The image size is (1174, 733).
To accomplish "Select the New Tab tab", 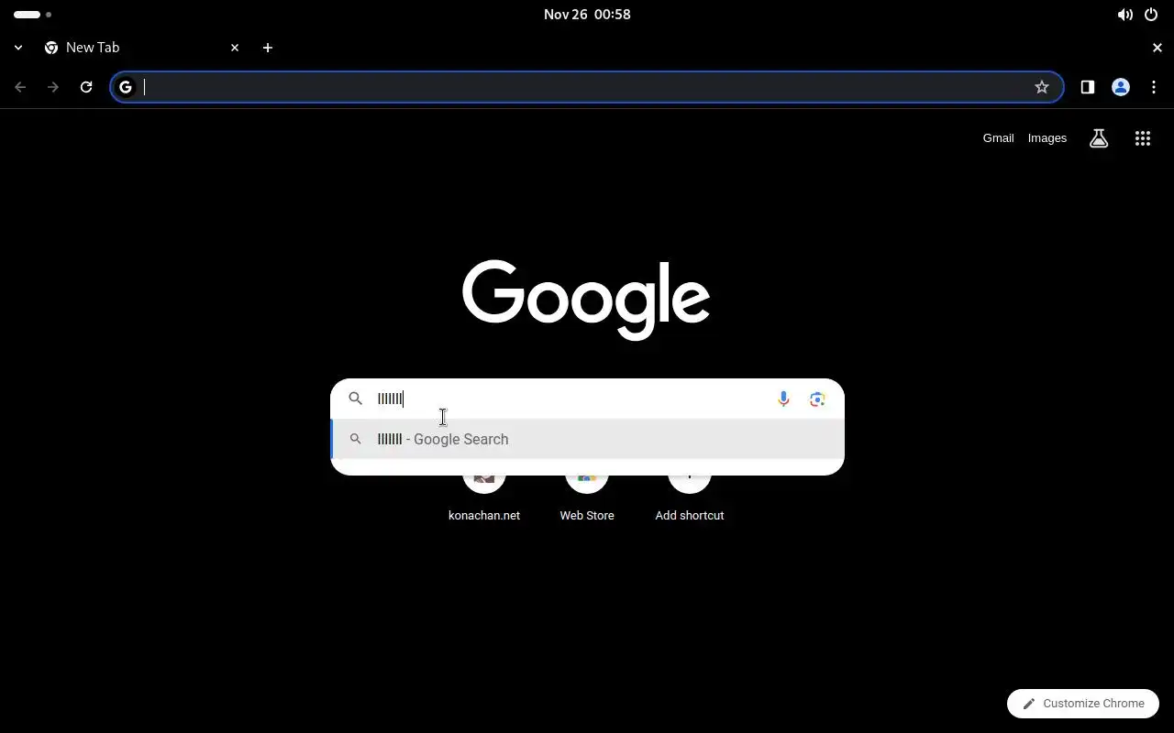I will [x=142, y=48].
